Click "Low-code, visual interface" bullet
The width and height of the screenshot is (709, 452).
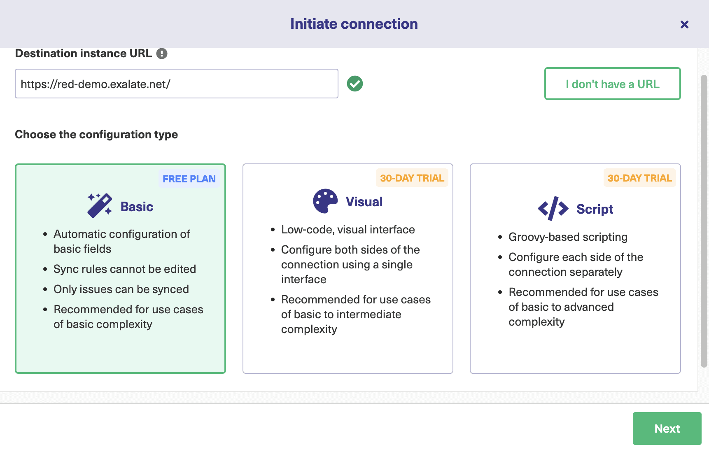pos(348,229)
